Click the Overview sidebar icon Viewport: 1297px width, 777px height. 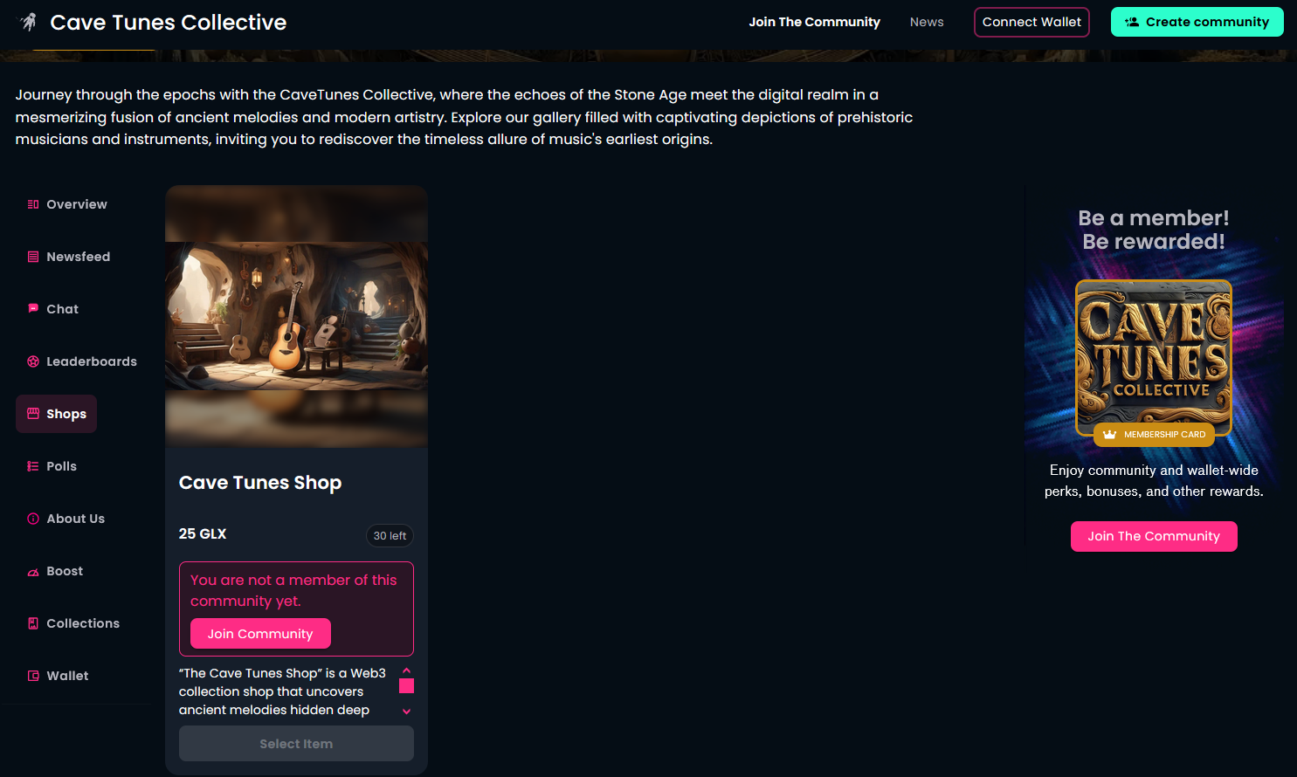pyautogui.click(x=33, y=204)
